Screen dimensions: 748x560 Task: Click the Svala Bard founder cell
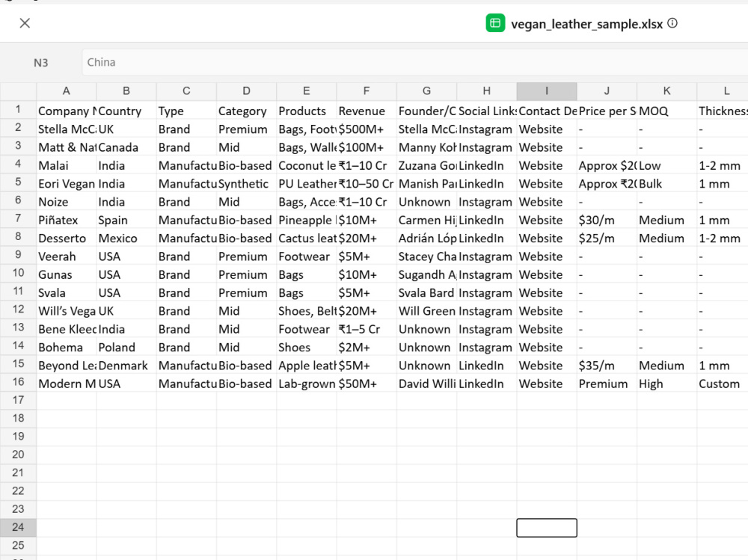pos(426,292)
